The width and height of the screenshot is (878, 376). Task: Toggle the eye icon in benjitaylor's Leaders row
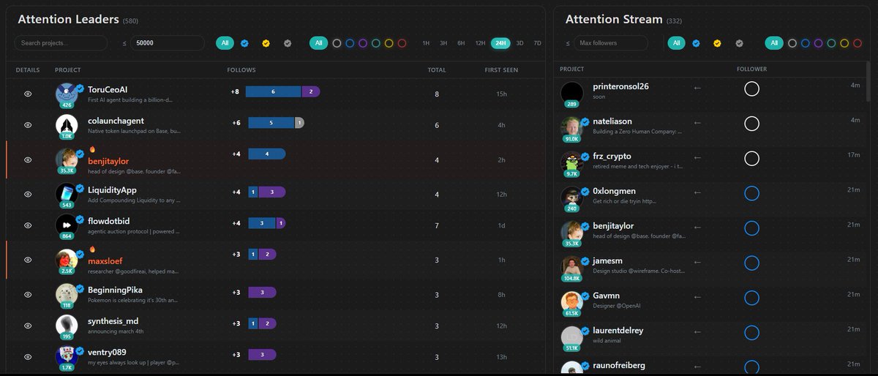coord(28,159)
